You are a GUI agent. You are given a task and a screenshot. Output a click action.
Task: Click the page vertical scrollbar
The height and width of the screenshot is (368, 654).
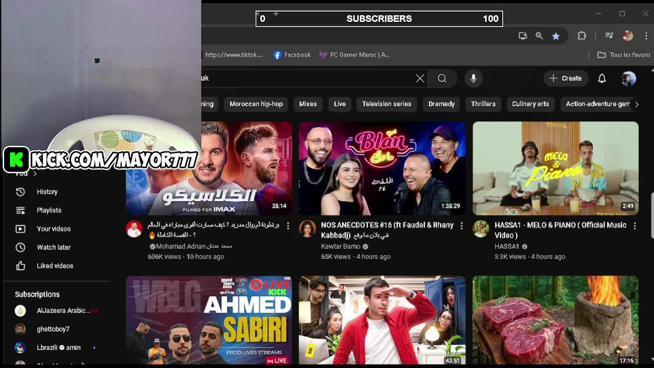652,215
